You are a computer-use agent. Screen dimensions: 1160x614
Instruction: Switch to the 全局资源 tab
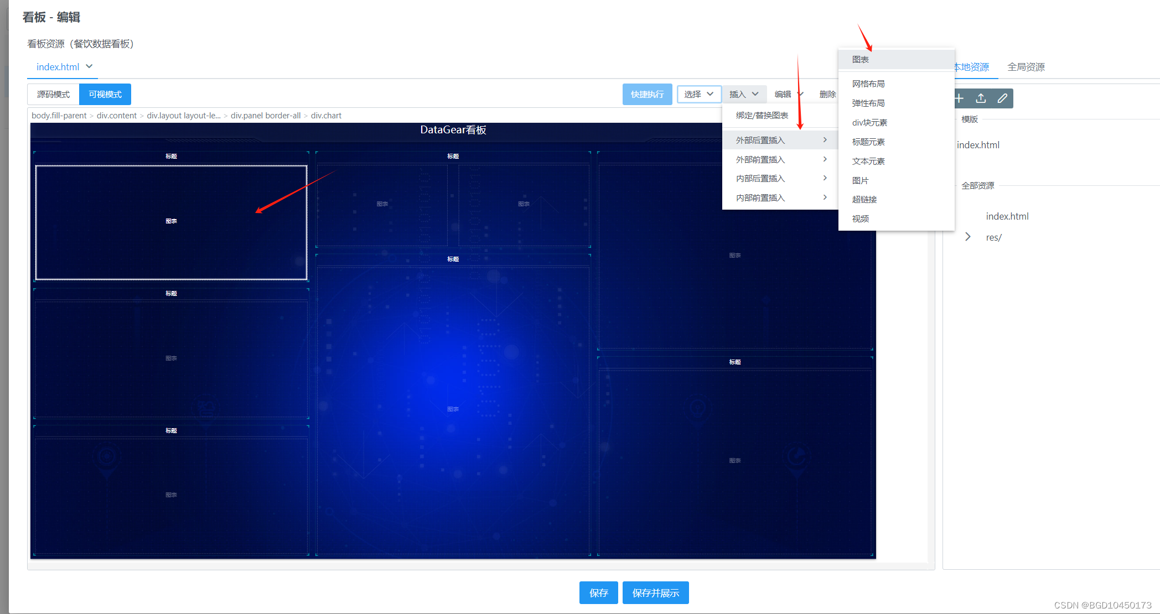tap(1026, 66)
